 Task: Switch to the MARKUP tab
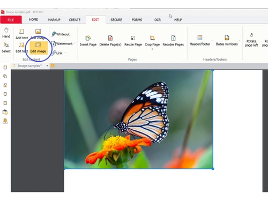[54, 20]
